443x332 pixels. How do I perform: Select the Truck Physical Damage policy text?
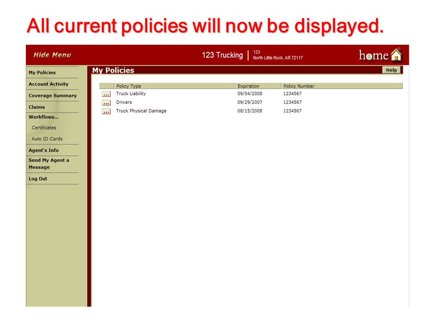pos(141,111)
